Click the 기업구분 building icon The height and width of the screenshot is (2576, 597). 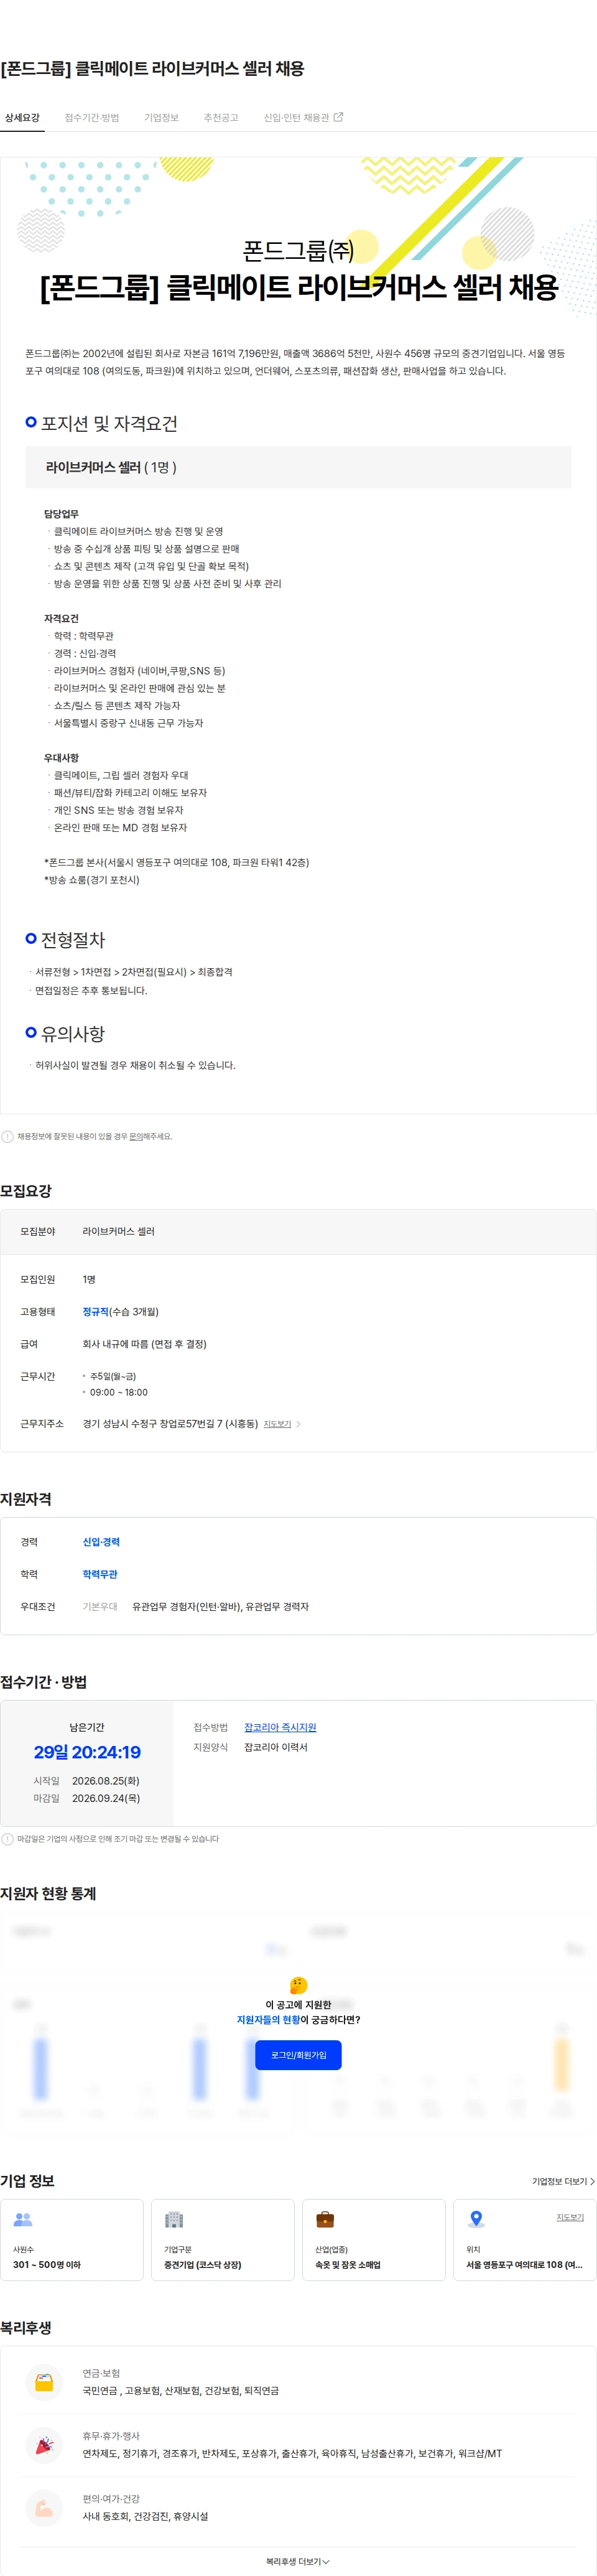[x=174, y=2219]
